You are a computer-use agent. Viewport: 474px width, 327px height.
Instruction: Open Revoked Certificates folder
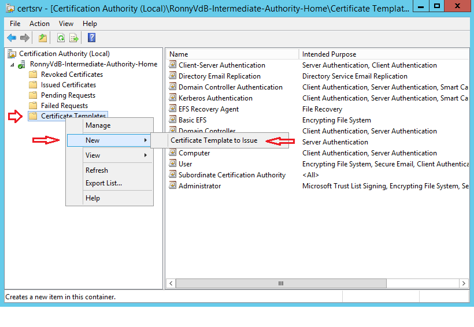[x=72, y=75]
